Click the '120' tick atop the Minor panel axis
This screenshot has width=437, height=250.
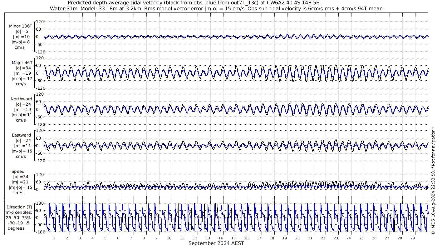point(40,22)
